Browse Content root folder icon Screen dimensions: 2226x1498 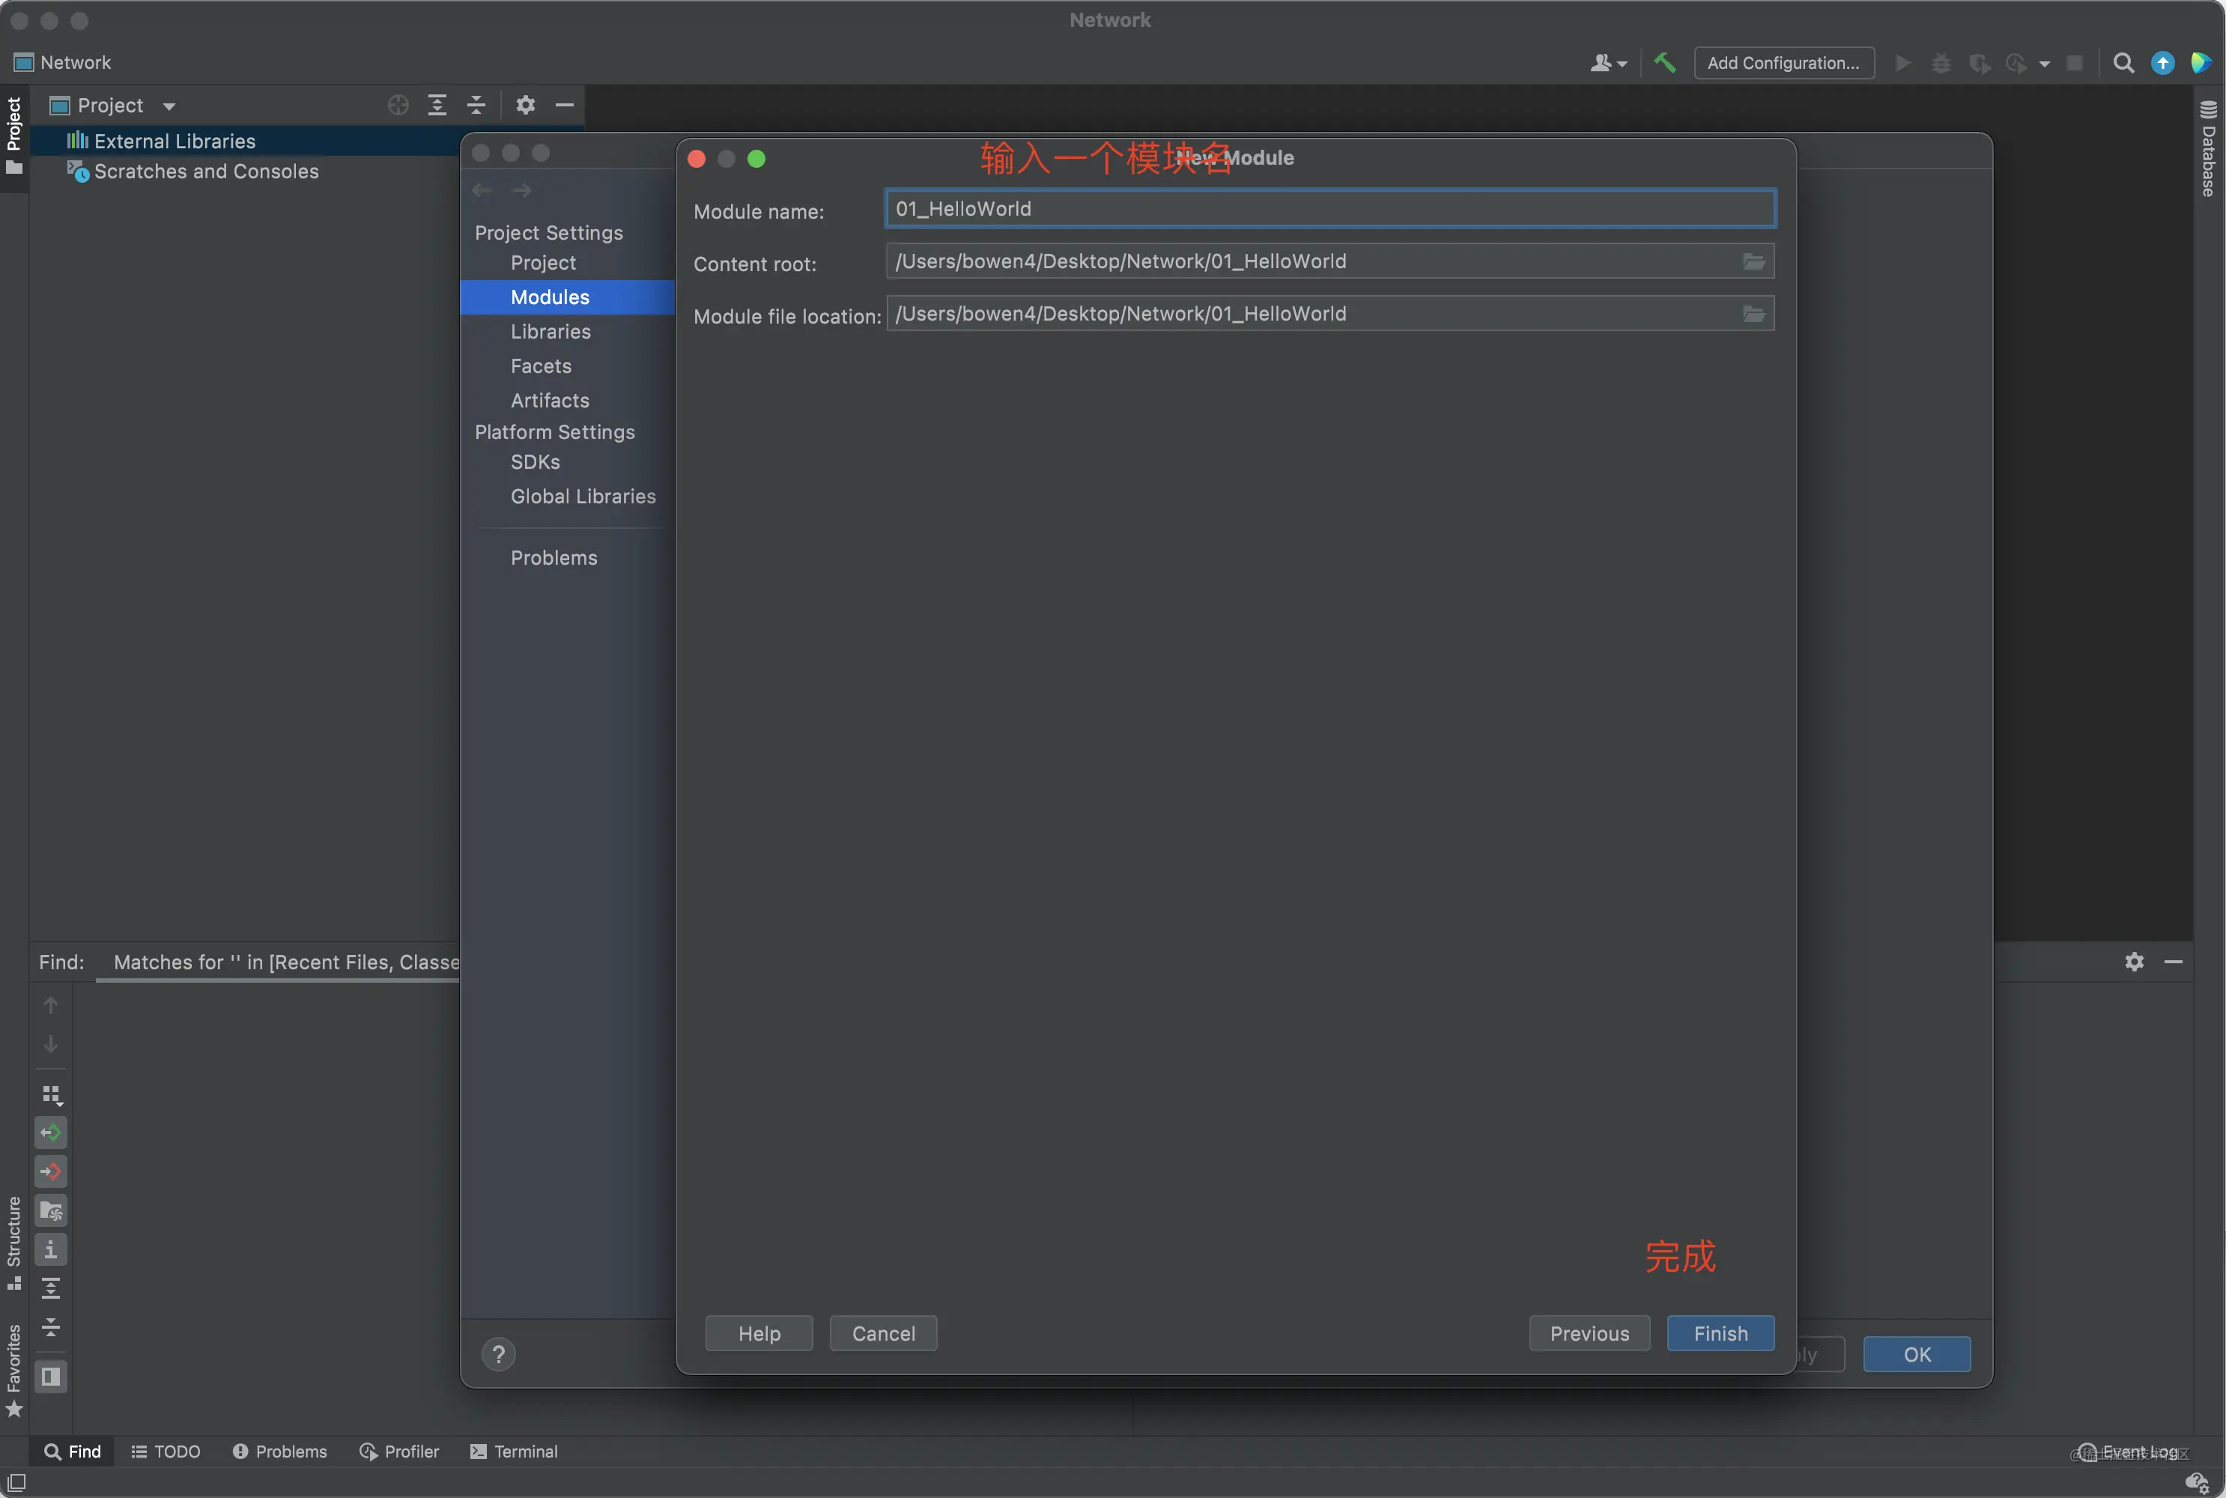click(x=1753, y=261)
